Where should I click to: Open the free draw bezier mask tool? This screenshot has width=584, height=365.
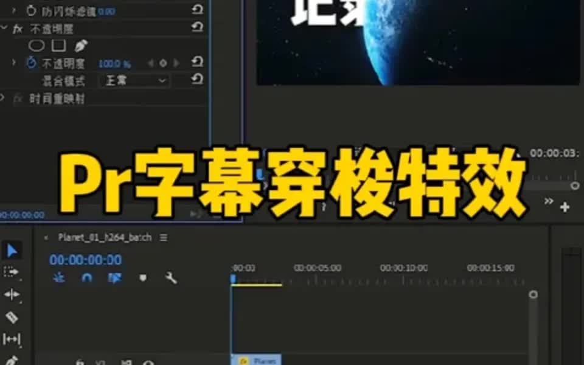[81, 45]
